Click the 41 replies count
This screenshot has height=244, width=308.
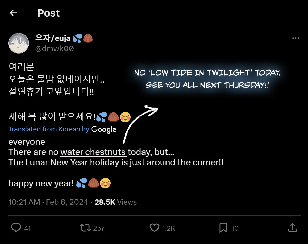pyautogui.click(x=27, y=228)
